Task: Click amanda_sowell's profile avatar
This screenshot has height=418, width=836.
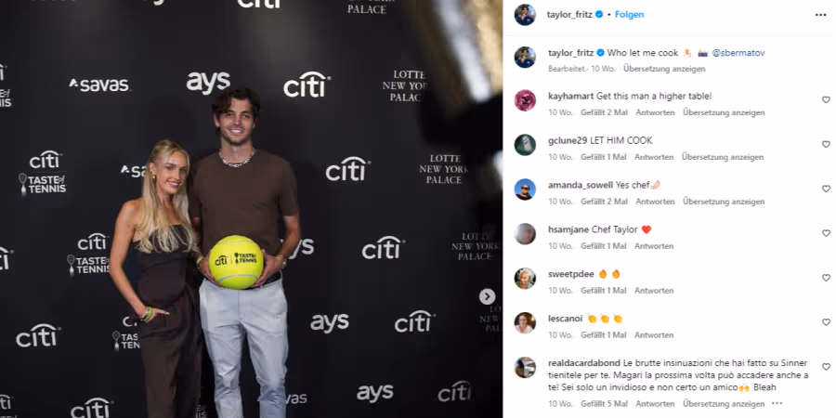Action: 525,189
